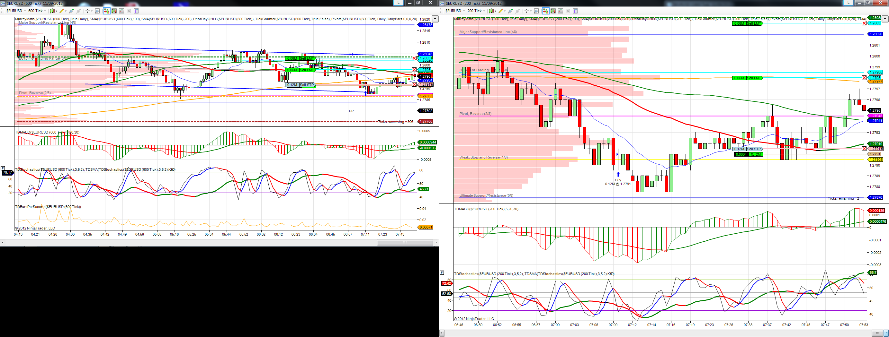Click the 1.27755 price marker on 600 Tick axis
The image size is (889, 337).
coord(425,121)
